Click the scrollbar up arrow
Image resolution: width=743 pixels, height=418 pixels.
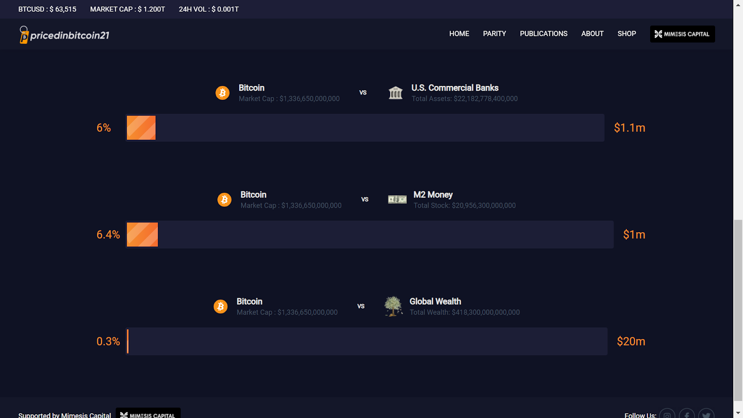click(x=738, y=5)
